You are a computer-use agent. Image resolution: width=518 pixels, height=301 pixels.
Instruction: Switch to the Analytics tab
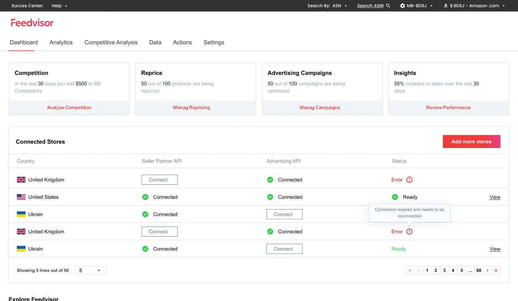61,42
